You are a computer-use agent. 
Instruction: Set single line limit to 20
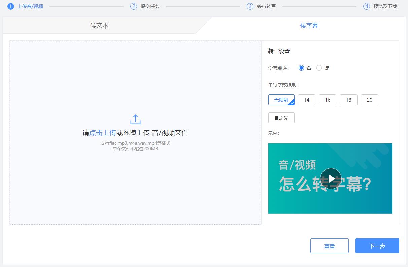[369, 100]
